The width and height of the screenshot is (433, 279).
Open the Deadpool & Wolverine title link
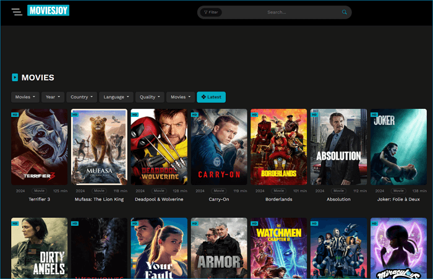tap(159, 199)
